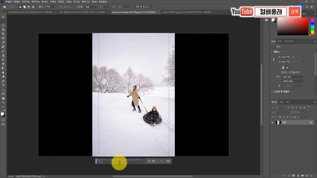Hide the background layer with eye icon
Viewport: 317px width, 178px height.
[x=272, y=123]
